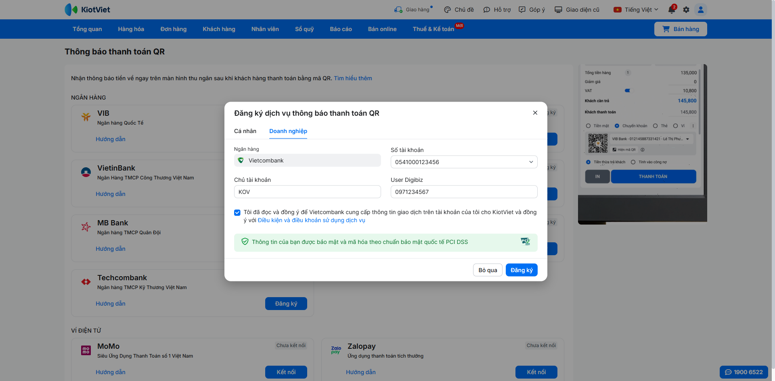The width and height of the screenshot is (775, 381).
Task: Click the Zalopay logo
Action: (336, 350)
